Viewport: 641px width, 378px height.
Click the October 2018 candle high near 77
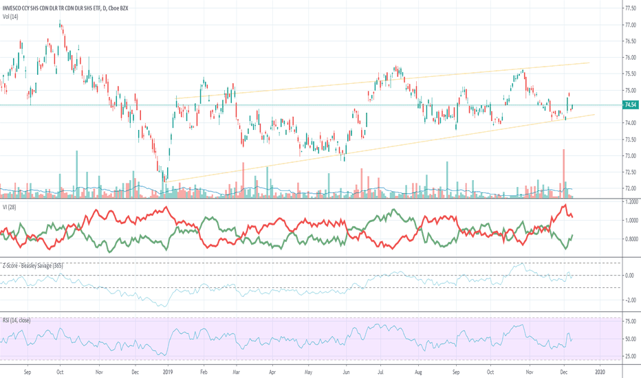(x=60, y=21)
